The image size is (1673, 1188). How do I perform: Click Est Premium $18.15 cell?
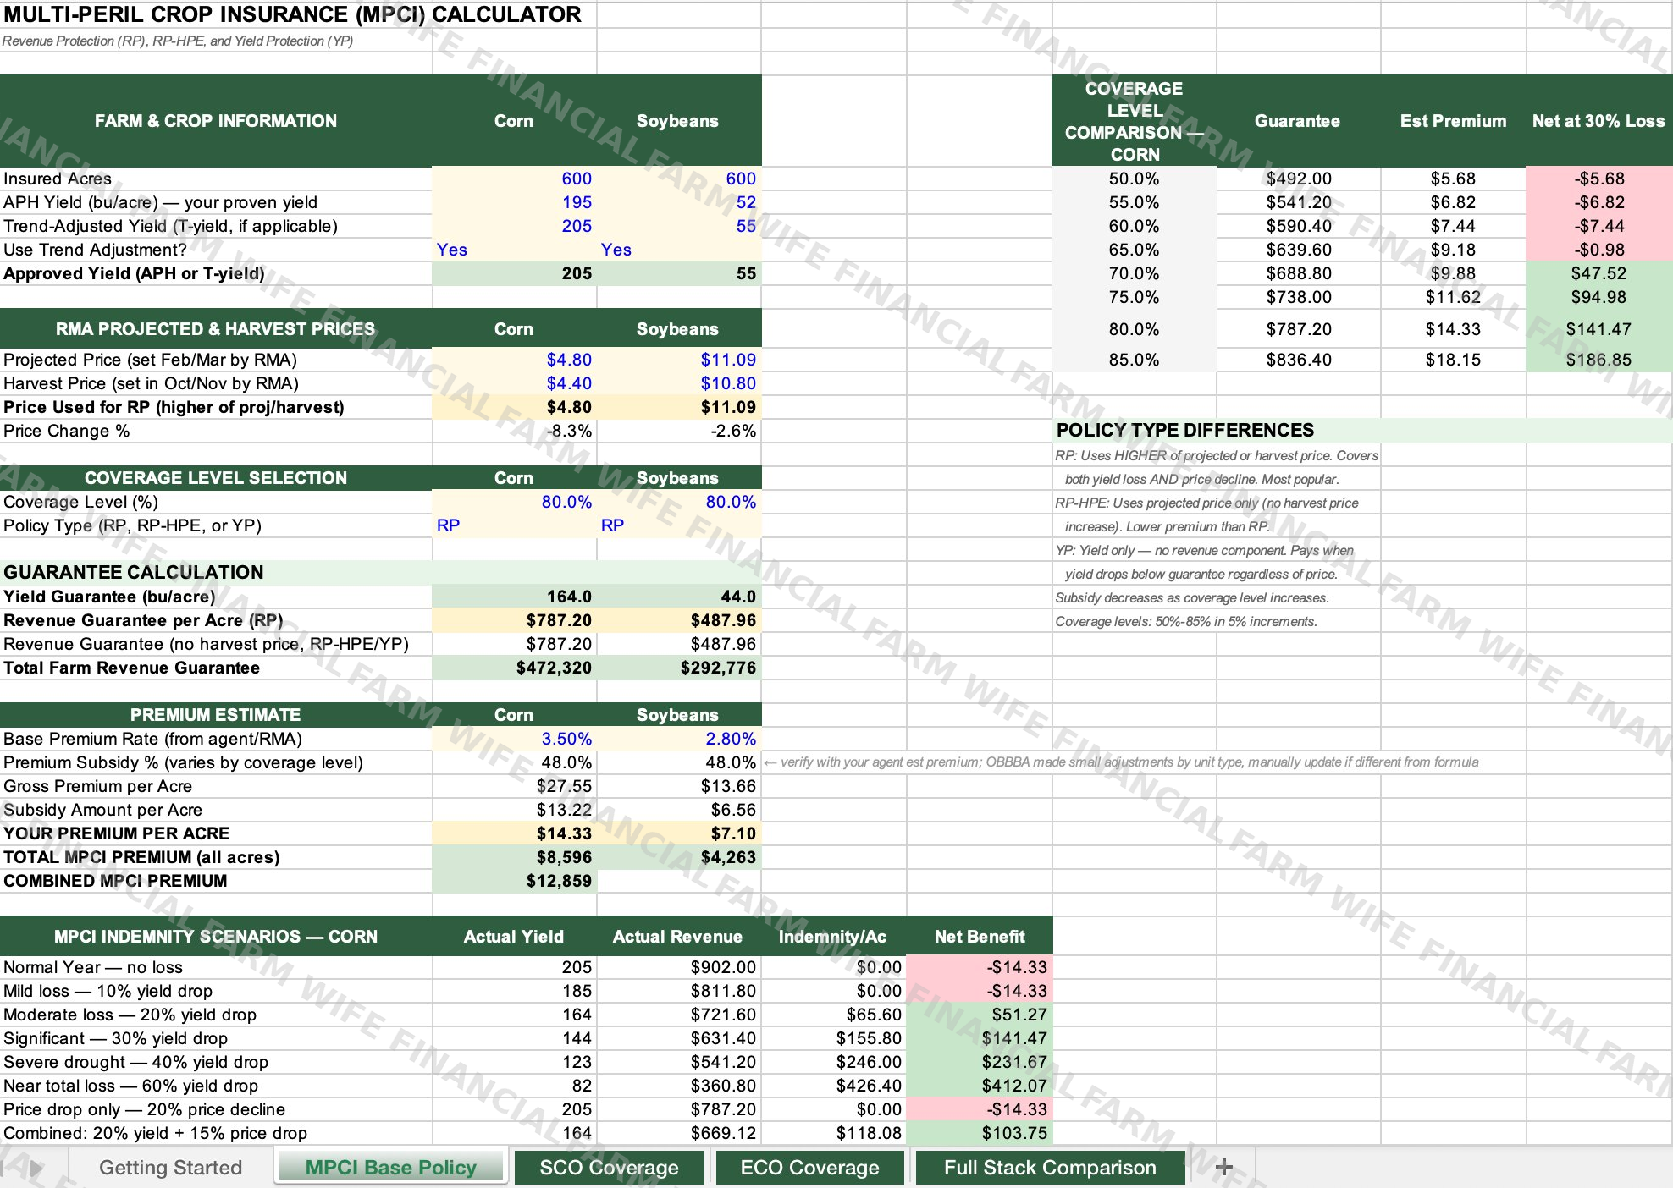(1454, 360)
